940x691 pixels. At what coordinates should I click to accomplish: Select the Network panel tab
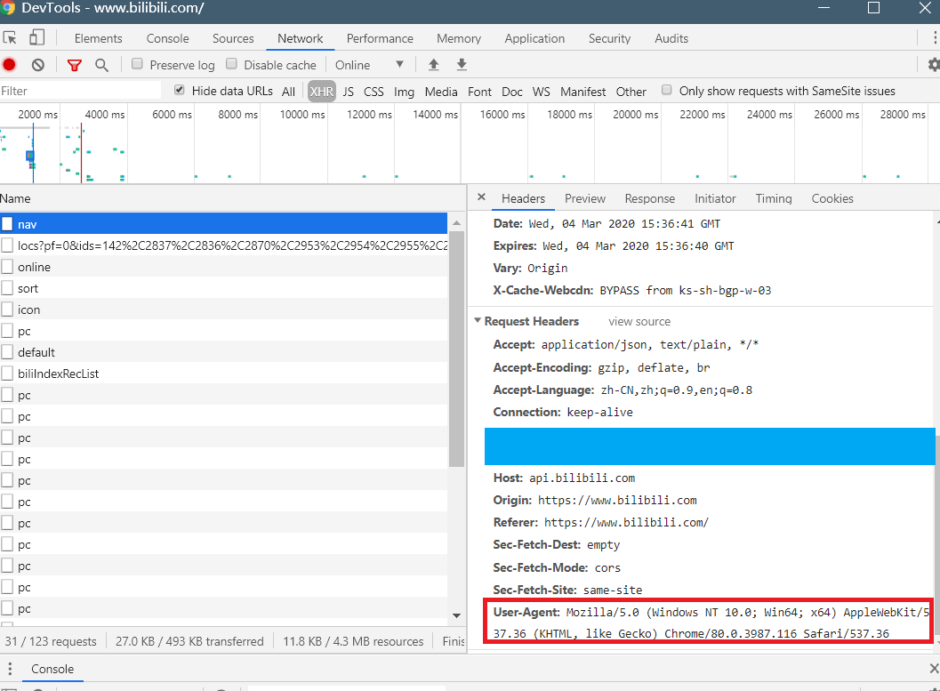(x=300, y=38)
